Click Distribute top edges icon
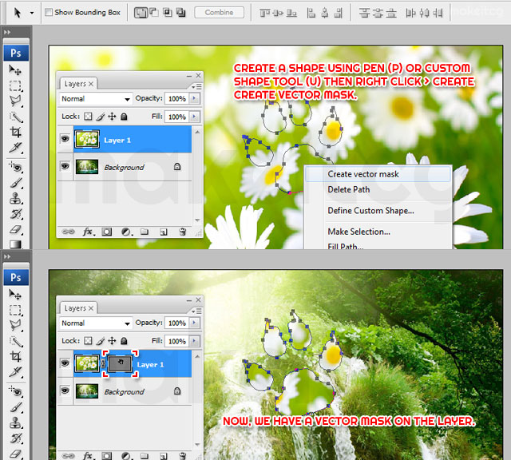This screenshot has height=460, width=511. 364,13
